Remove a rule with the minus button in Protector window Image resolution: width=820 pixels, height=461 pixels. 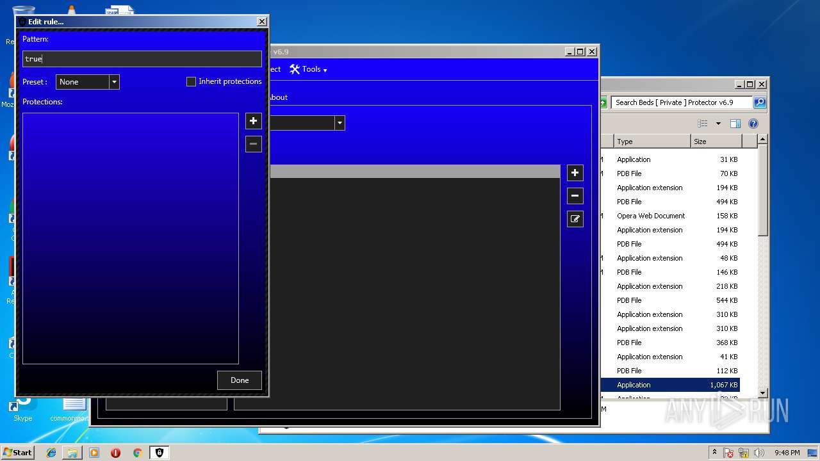575,196
